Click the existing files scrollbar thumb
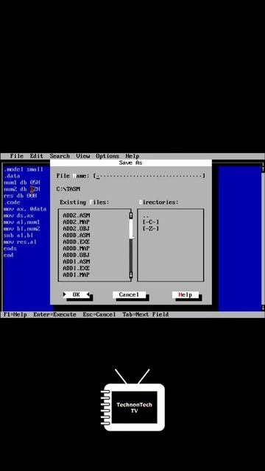The width and height of the screenshot is (265, 471). (x=131, y=228)
